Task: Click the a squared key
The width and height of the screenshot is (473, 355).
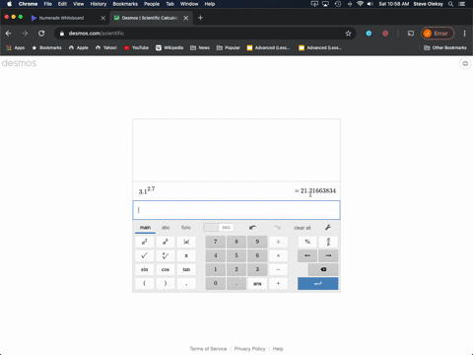Action: pyautogui.click(x=144, y=242)
